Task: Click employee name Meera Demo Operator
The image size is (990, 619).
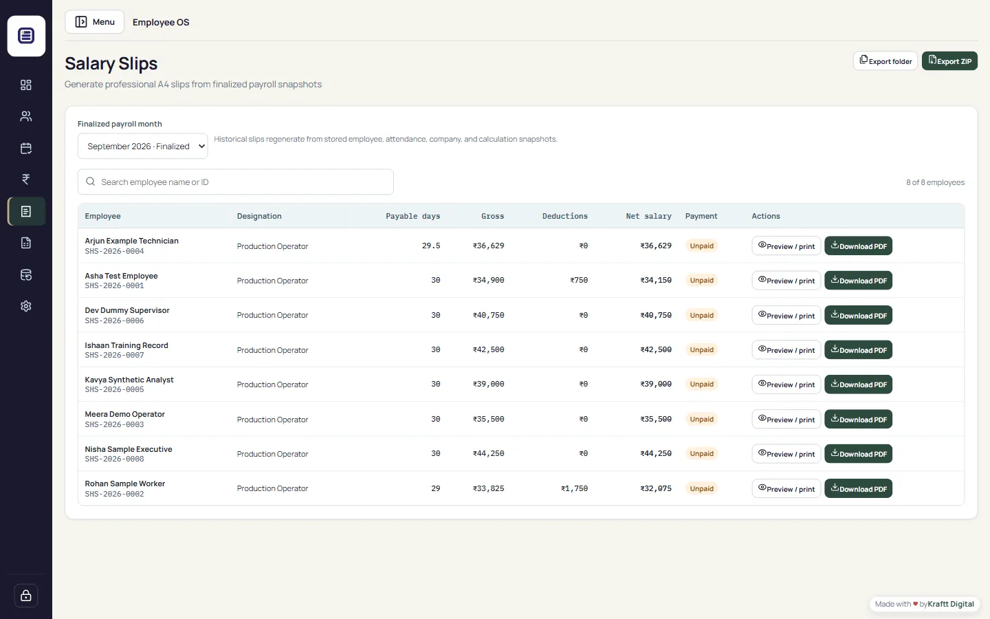Action: pyautogui.click(x=124, y=414)
